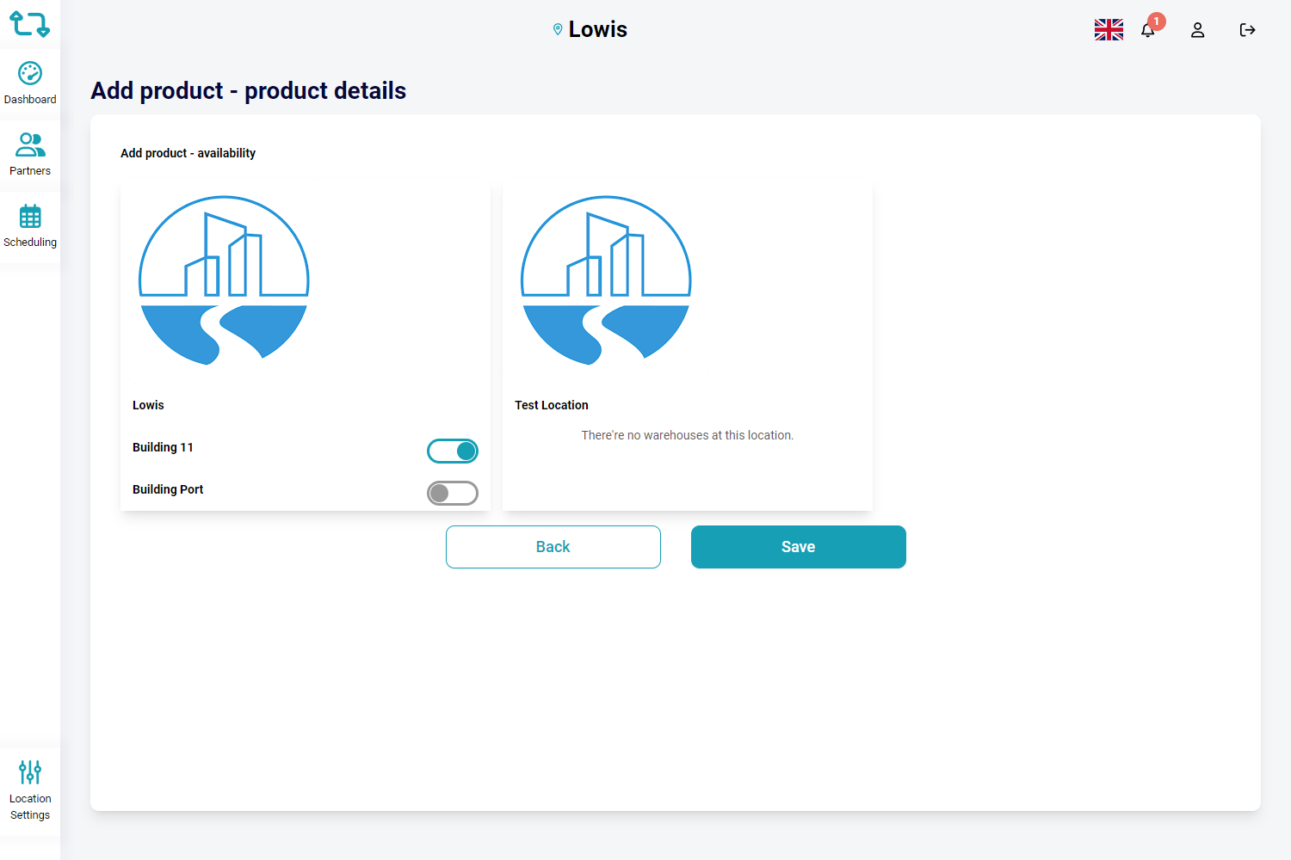
Task: Open the user profile icon
Action: 1197,30
